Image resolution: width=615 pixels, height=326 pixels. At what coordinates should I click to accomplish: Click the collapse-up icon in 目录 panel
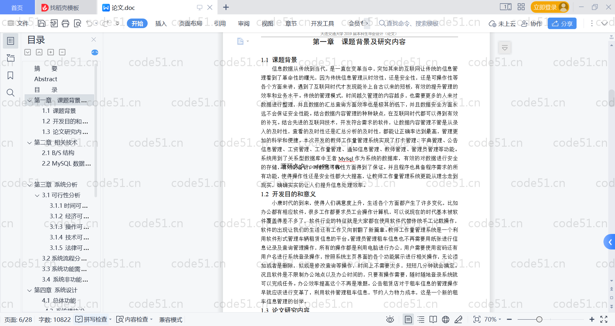39,52
